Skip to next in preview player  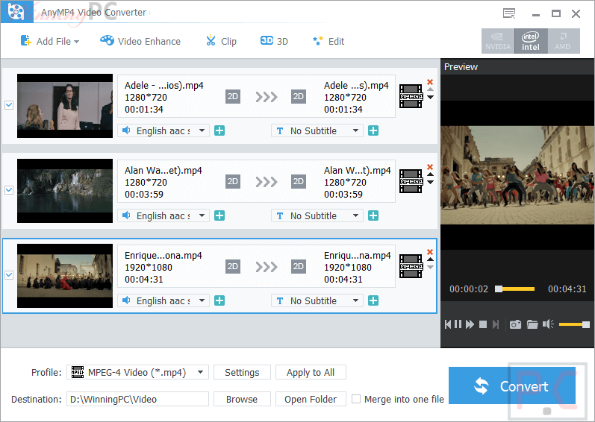click(495, 324)
